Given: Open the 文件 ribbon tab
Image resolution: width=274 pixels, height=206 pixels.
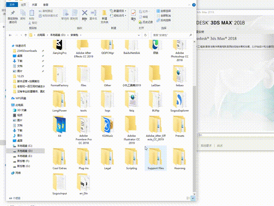Looking at the screenshot, I should tap(12, 5).
